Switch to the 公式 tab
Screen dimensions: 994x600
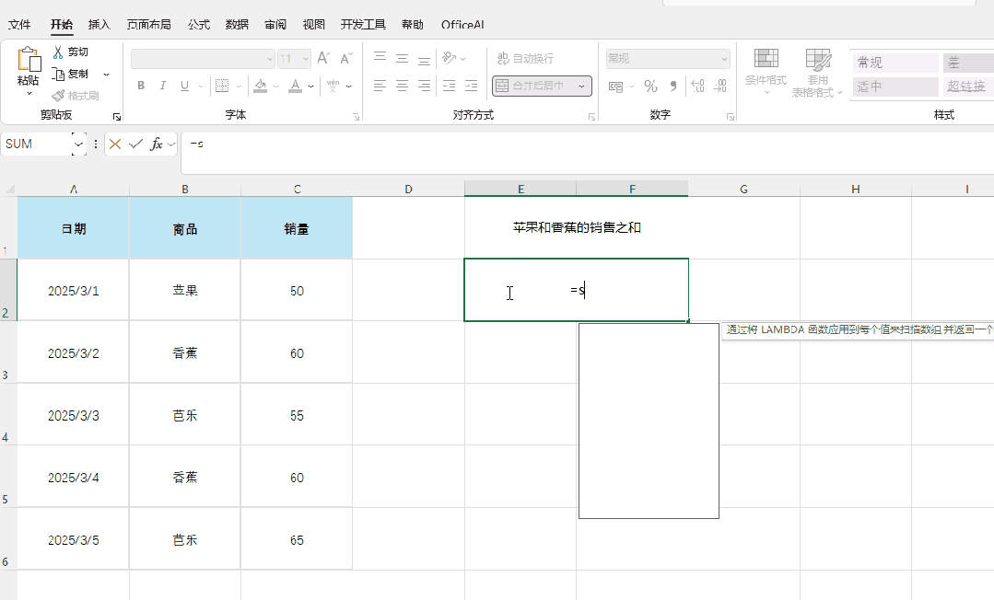(198, 25)
